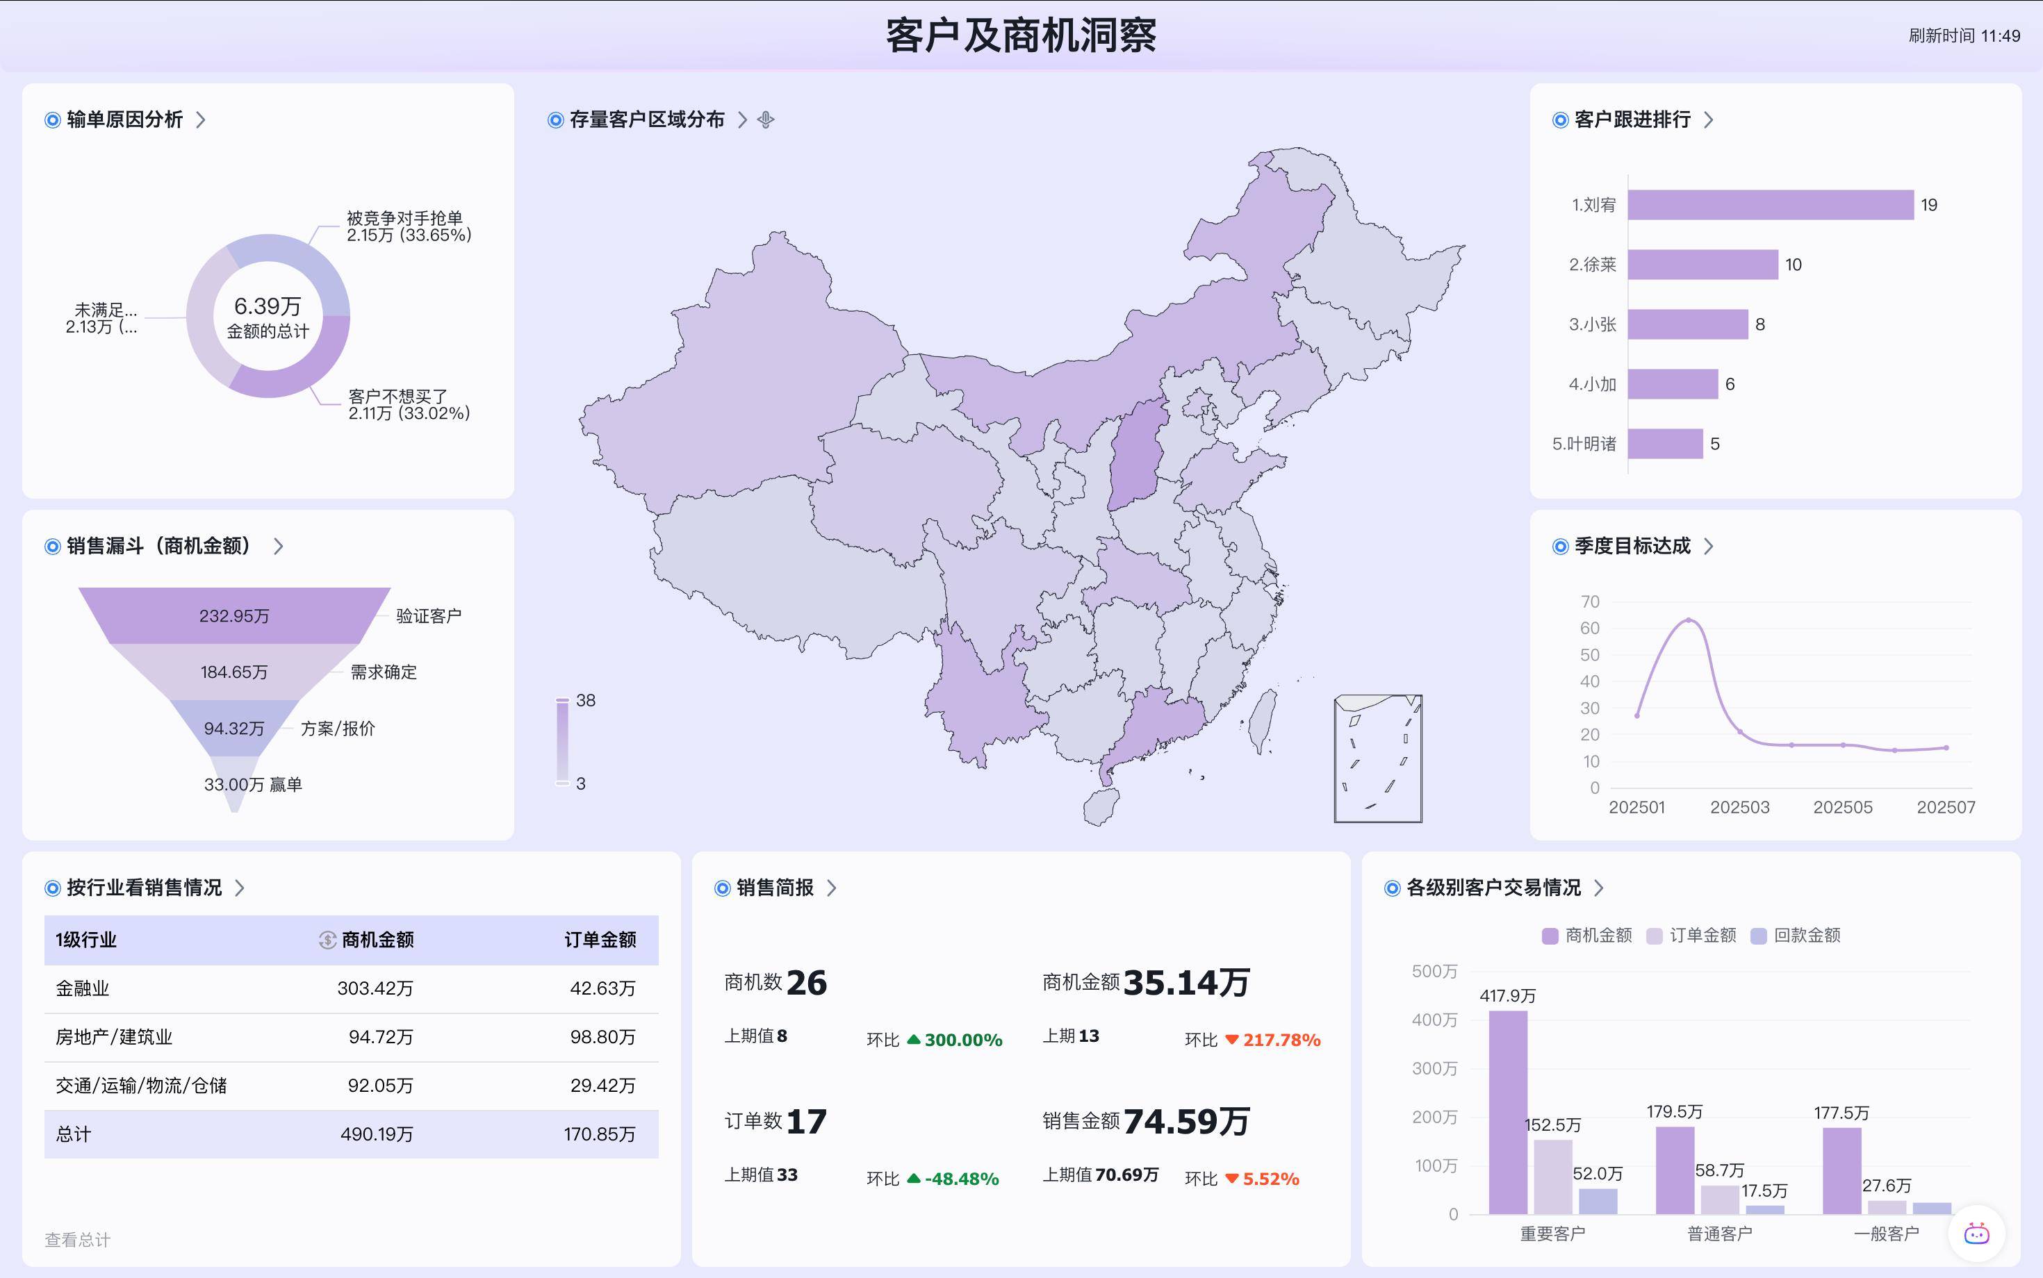Click the red down-triangle next to 217.78%
2043x1278 pixels.
[x=1231, y=1040]
